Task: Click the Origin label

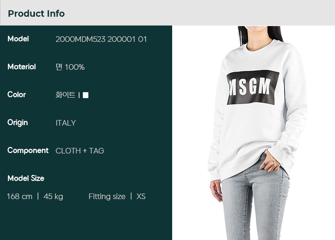Action: (18, 123)
